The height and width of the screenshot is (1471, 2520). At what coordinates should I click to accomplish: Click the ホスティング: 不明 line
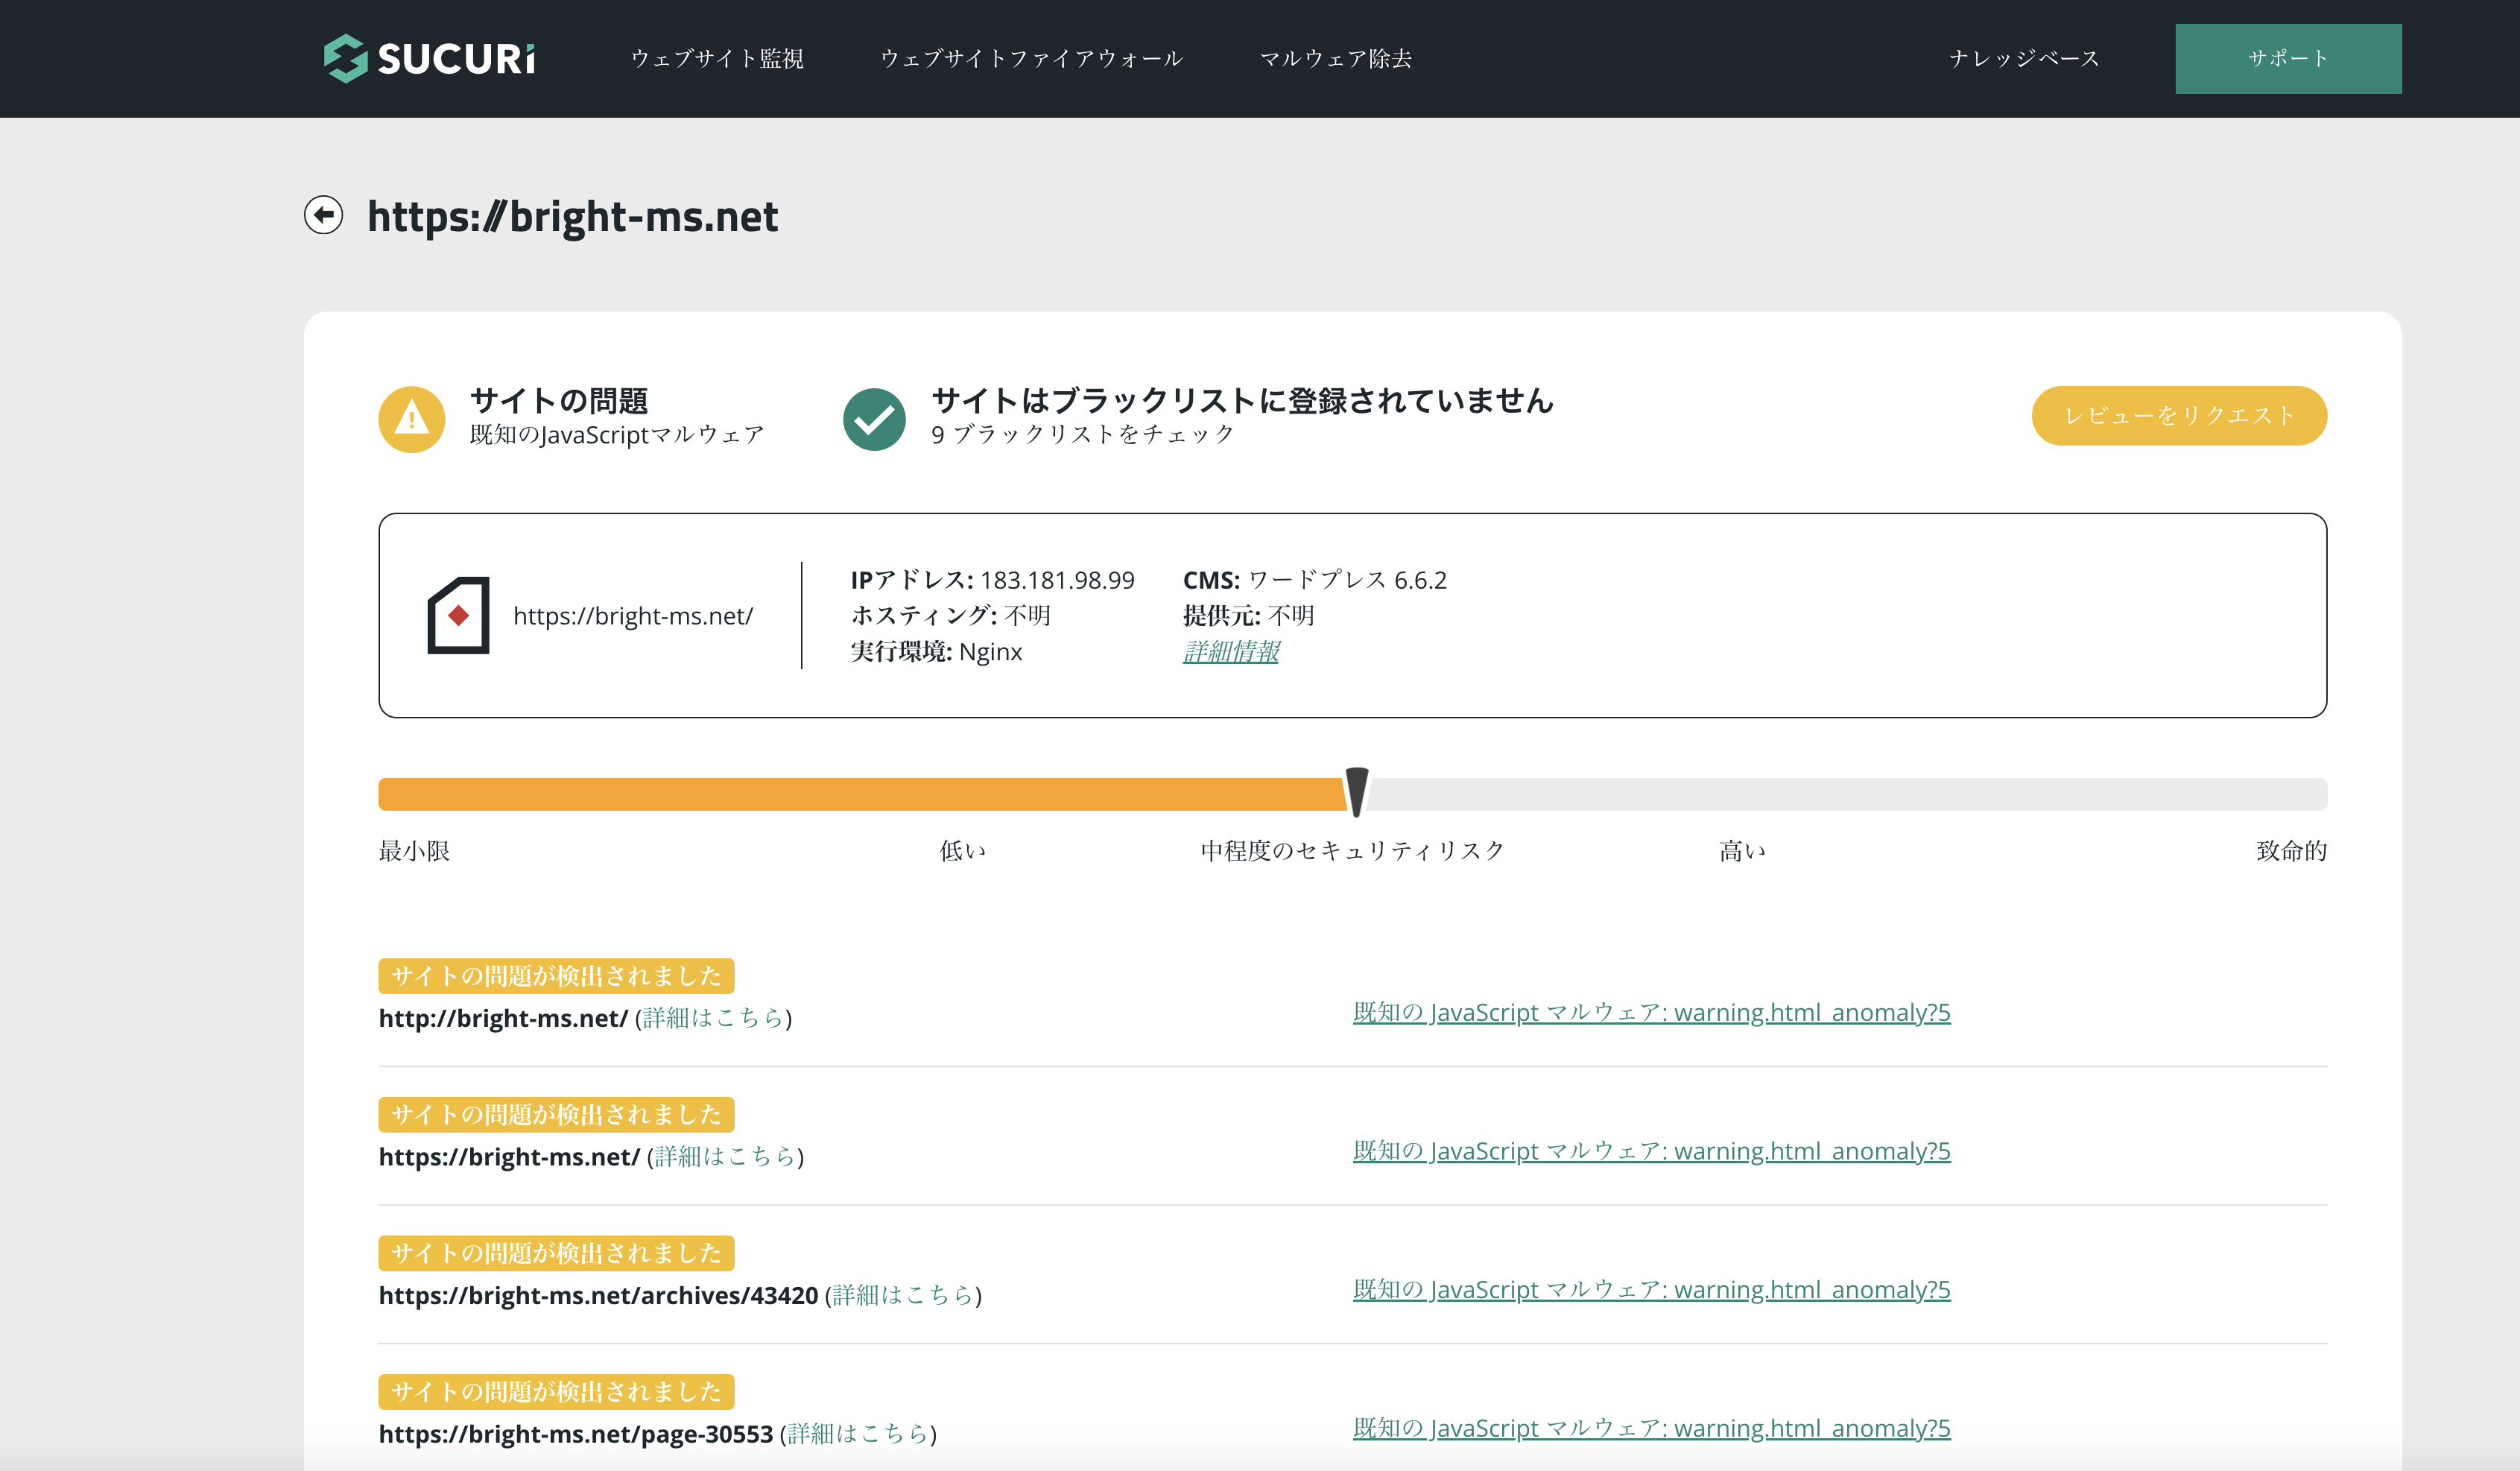point(950,615)
